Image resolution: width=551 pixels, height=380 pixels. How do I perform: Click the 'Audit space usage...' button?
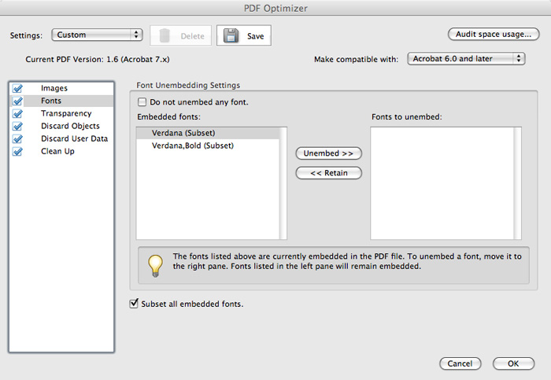pyautogui.click(x=493, y=35)
